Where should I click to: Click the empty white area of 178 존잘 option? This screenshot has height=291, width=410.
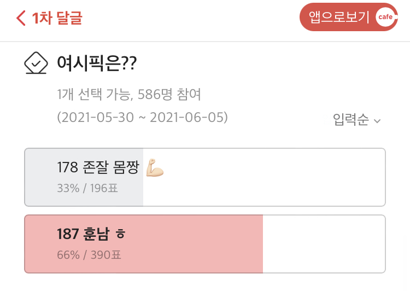263,177
